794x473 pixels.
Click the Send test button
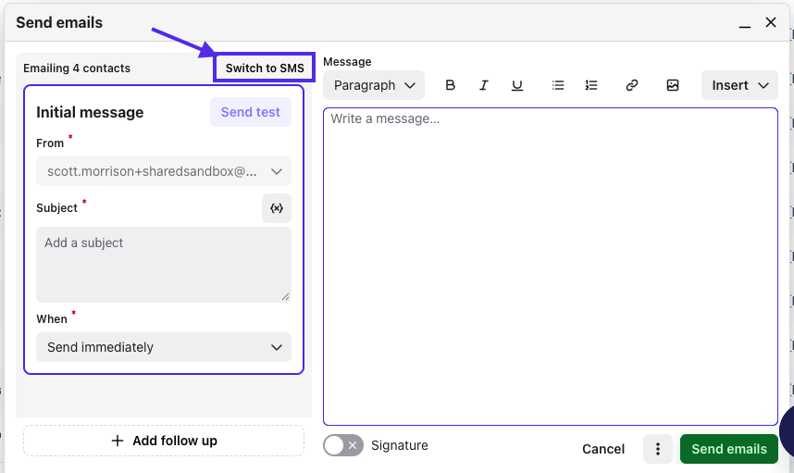click(250, 112)
